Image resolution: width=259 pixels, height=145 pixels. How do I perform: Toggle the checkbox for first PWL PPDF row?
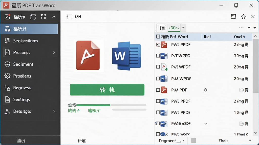pyautogui.click(x=158, y=45)
